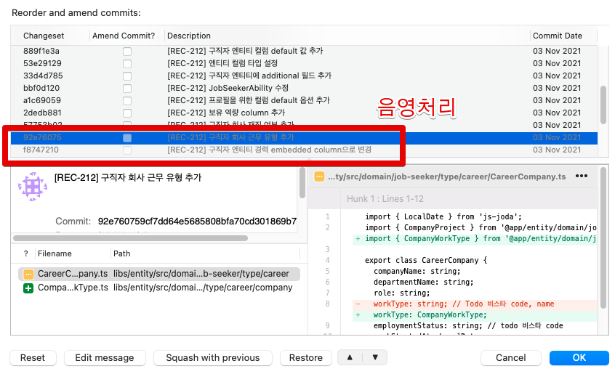Screen dimensions: 615x374
Task: Click the diff view vertical scrollbar
Action: pyautogui.click(x=603, y=239)
